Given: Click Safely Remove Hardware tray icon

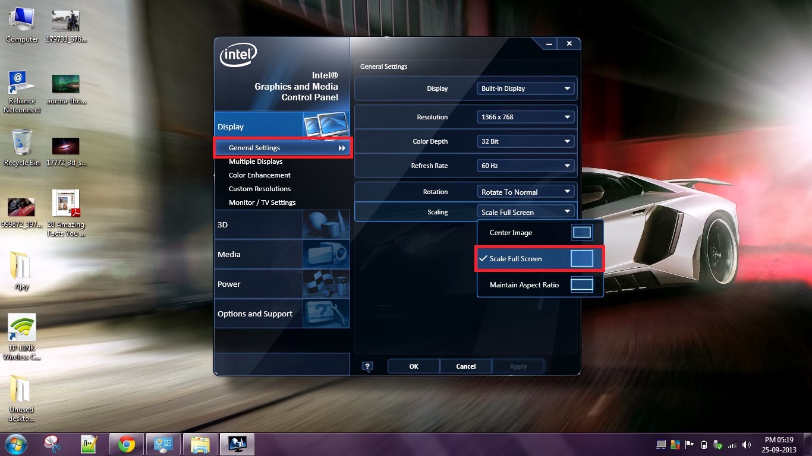Looking at the screenshot, I should click(x=718, y=444).
